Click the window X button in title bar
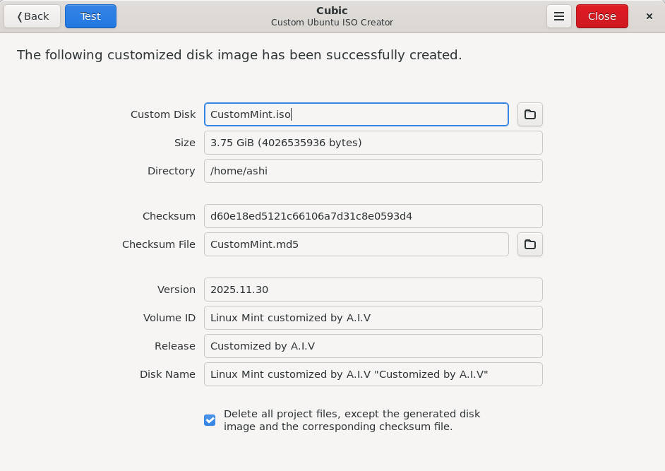This screenshot has width=665, height=471. (649, 16)
